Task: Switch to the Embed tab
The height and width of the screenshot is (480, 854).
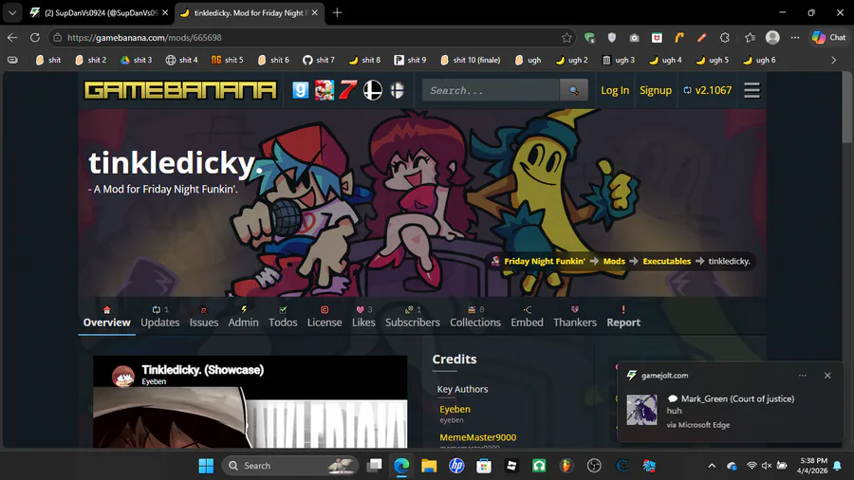Action: [527, 317]
